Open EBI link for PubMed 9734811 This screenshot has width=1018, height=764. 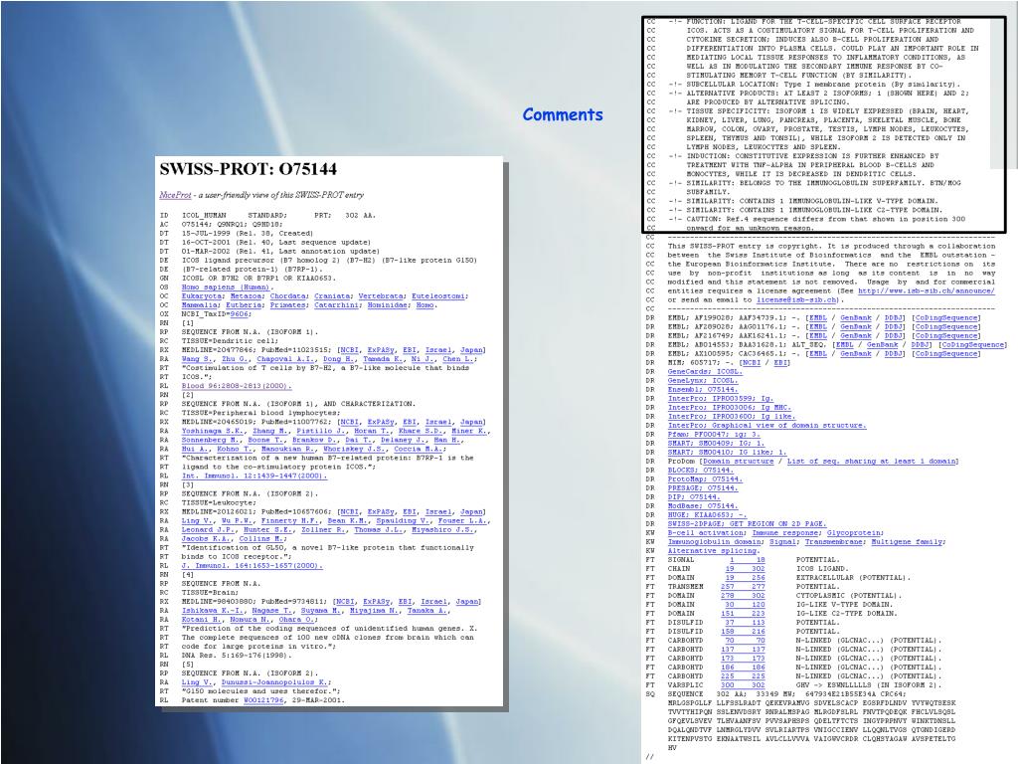coord(406,602)
